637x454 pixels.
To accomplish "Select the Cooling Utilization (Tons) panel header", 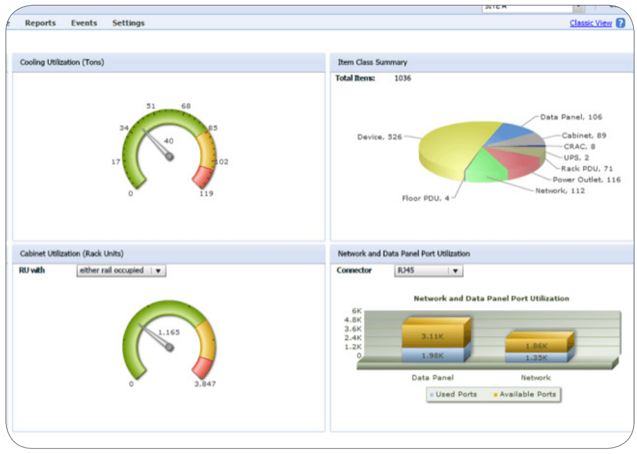I will tap(168, 63).
